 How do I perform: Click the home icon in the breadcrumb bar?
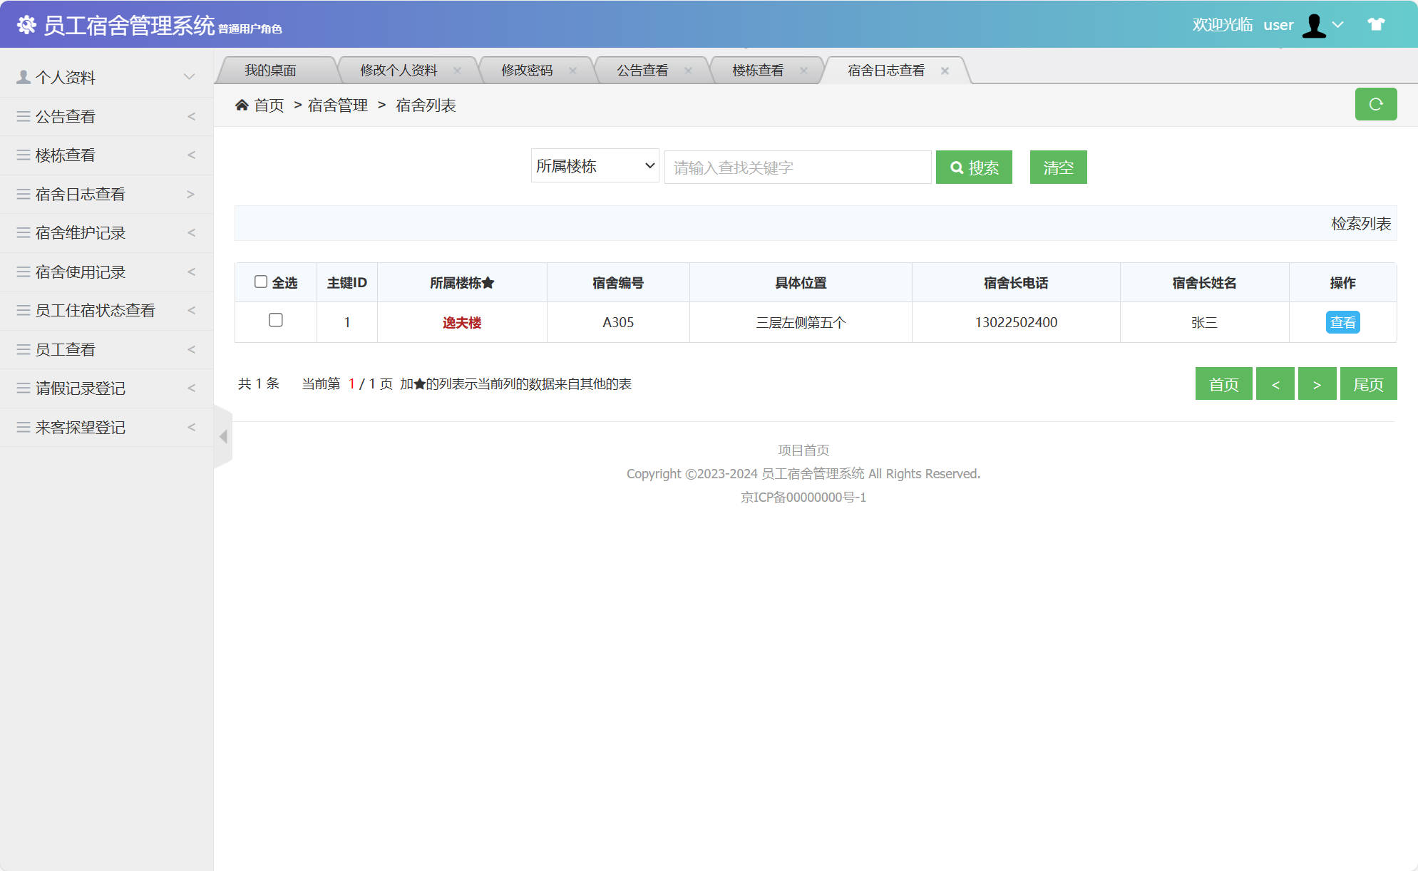[x=242, y=105]
